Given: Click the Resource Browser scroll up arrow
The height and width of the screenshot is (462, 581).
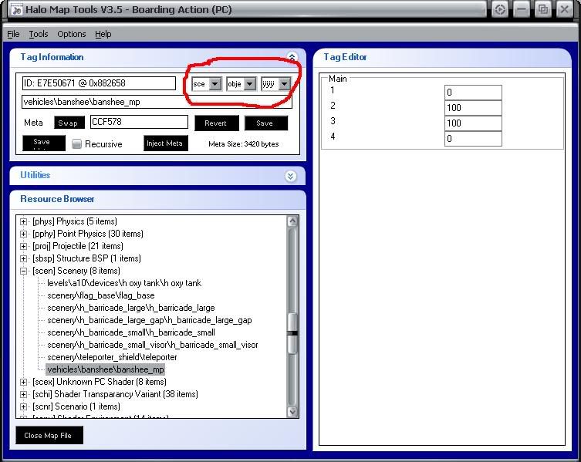Looking at the screenshot, I should pos(292,221).
